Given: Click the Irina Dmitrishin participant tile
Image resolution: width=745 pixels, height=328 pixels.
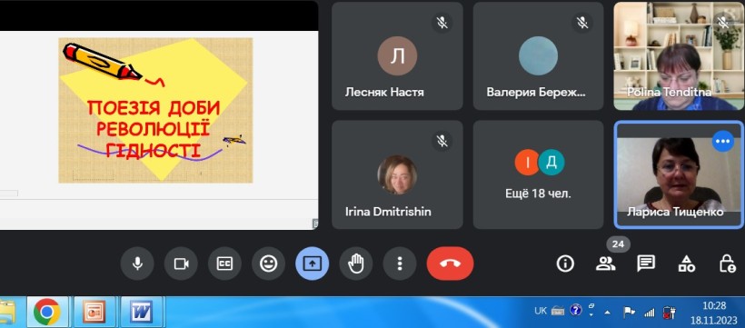Looking at the screenshot, I should [397, 174].
